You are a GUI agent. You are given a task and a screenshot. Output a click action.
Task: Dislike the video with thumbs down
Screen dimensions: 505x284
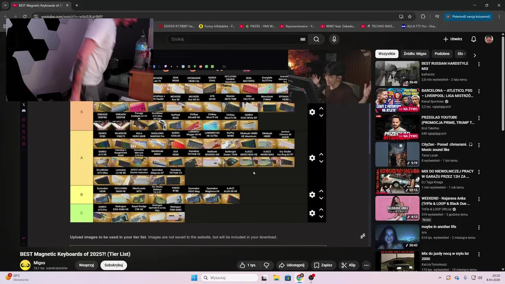pos(266,265)
